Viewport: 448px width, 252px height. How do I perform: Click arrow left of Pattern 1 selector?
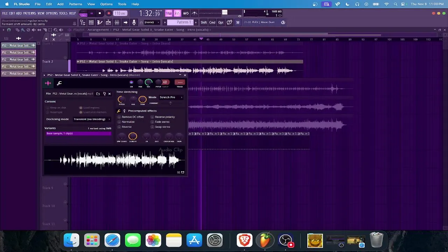coord(165,22)
